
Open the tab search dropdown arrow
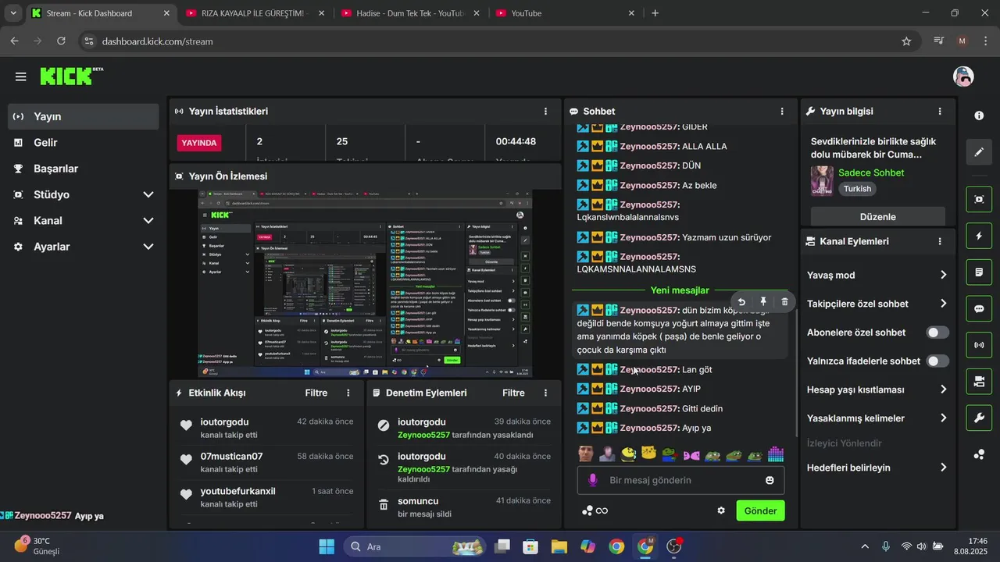click(13, 13)
